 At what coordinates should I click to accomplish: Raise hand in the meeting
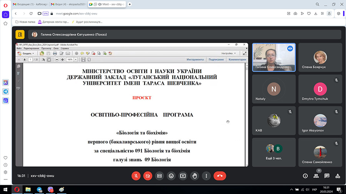tap(195, 176)
